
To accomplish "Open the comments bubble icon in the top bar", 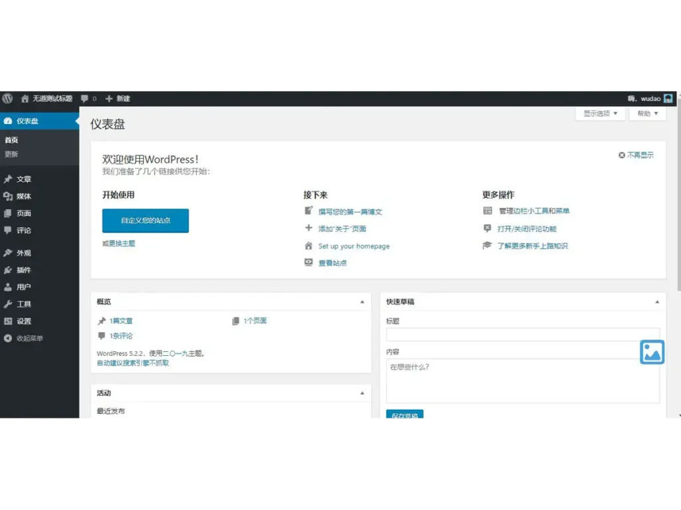I will coord(84,98).
